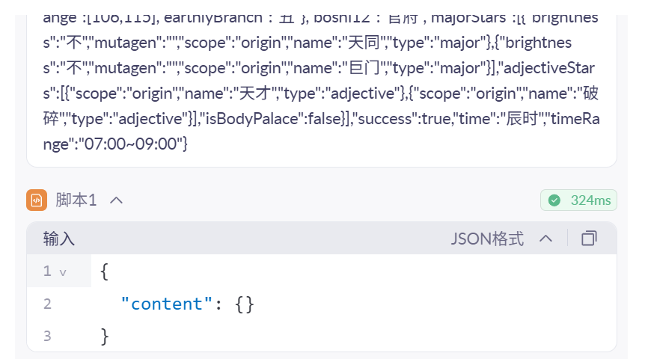
Task: Click the green check icon in the status badge
Action: coord(554,200)
